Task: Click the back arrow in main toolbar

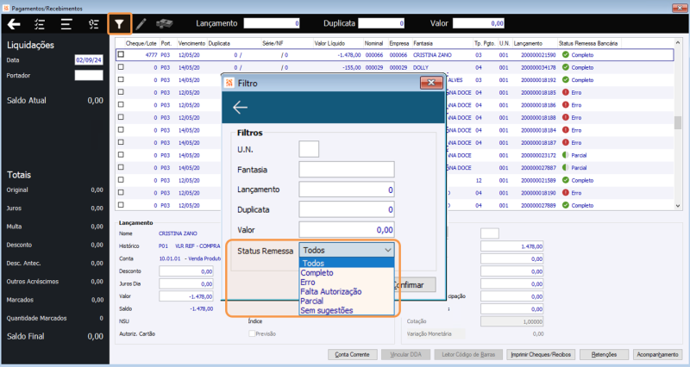Action: [x=14, y=24]
